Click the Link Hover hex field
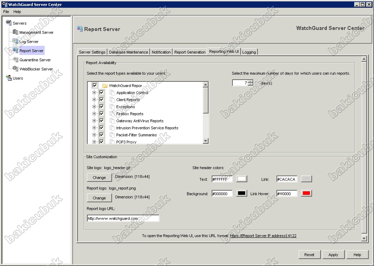Image resolution: width=374 pixels, height=266 pixels. tap(287, 193)
